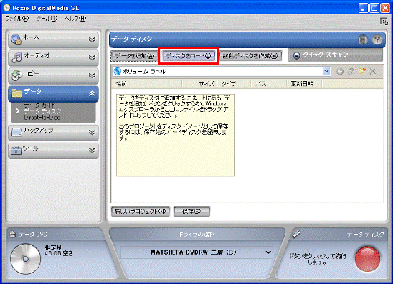The height and width of the screenshot is (284, 393).
Task: Click the resize icon at top right corner
Action: [384, 22]
